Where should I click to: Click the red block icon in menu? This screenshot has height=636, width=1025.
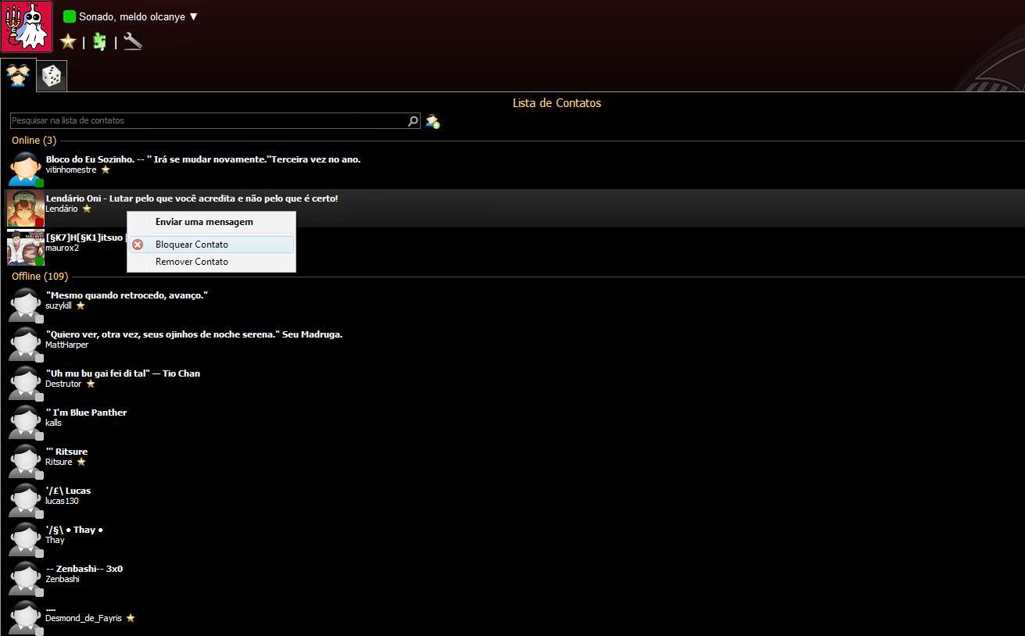click(138, 245)
